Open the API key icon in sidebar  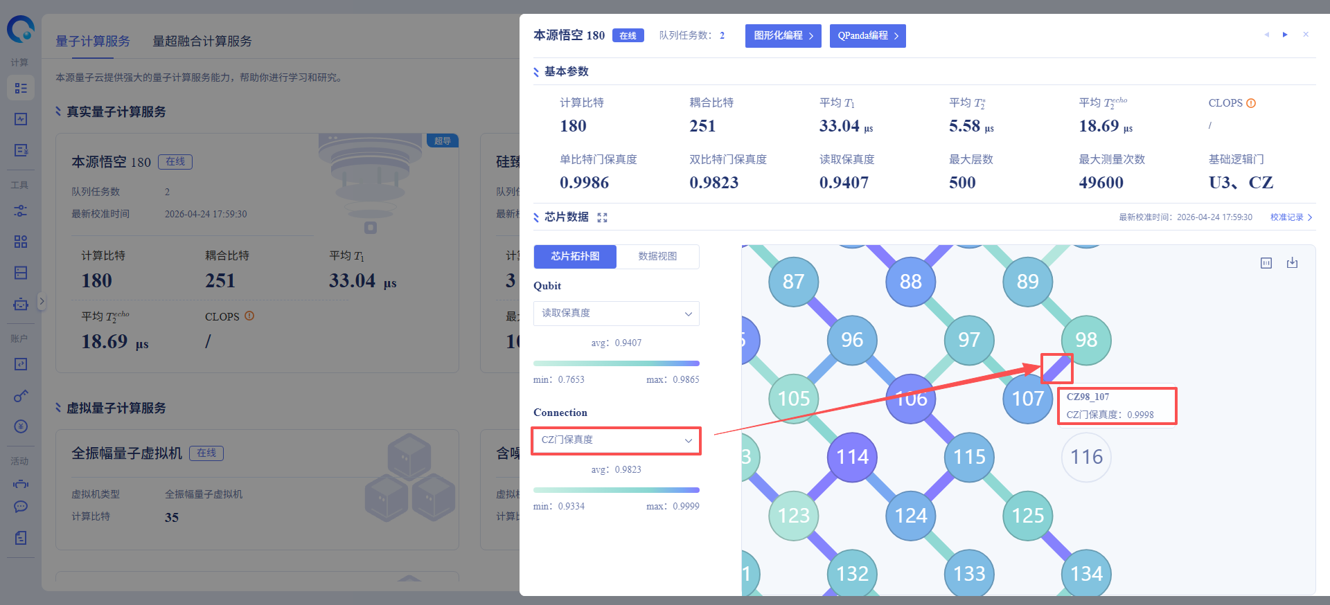pyautogui.click(x=21, y=395)
